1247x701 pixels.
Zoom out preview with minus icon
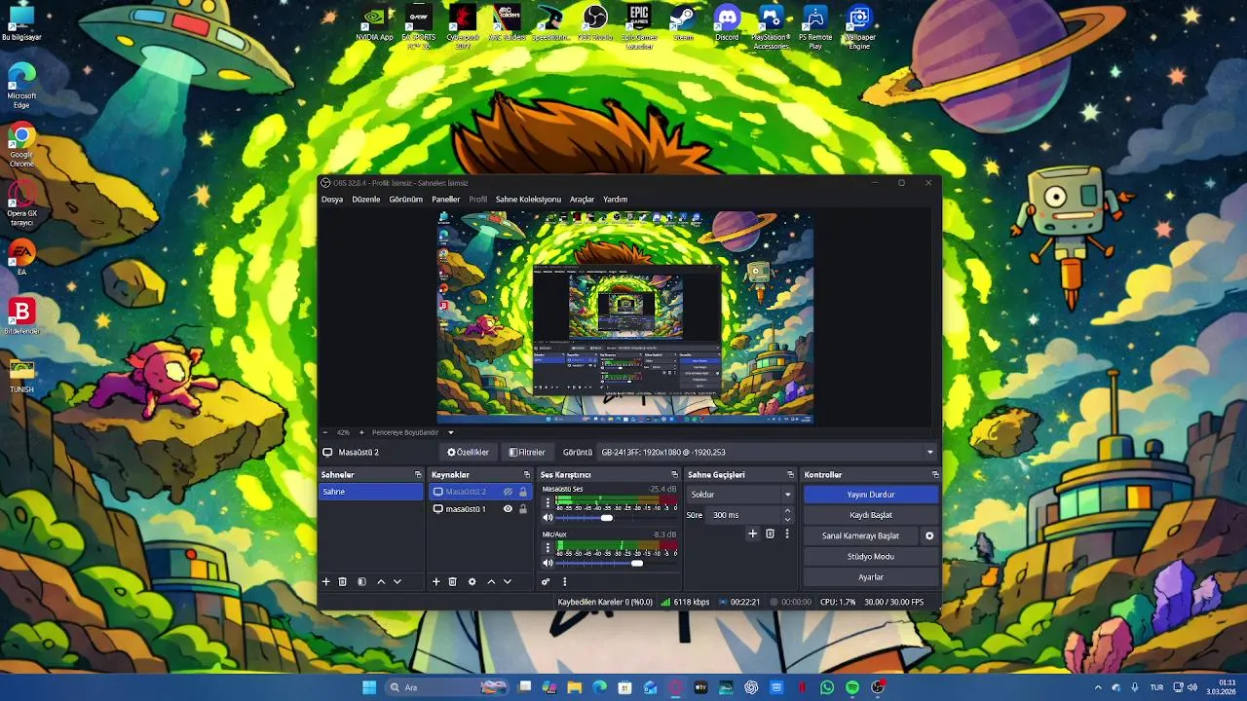[x=325, y=432]
